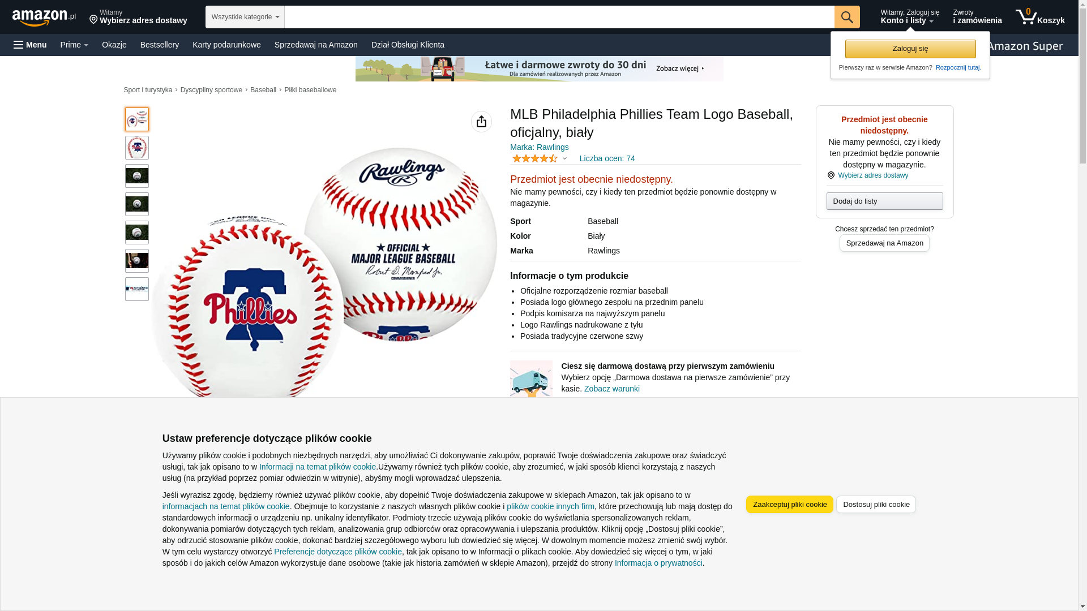Select the second baseball thumbnail image

pos(137,148)
